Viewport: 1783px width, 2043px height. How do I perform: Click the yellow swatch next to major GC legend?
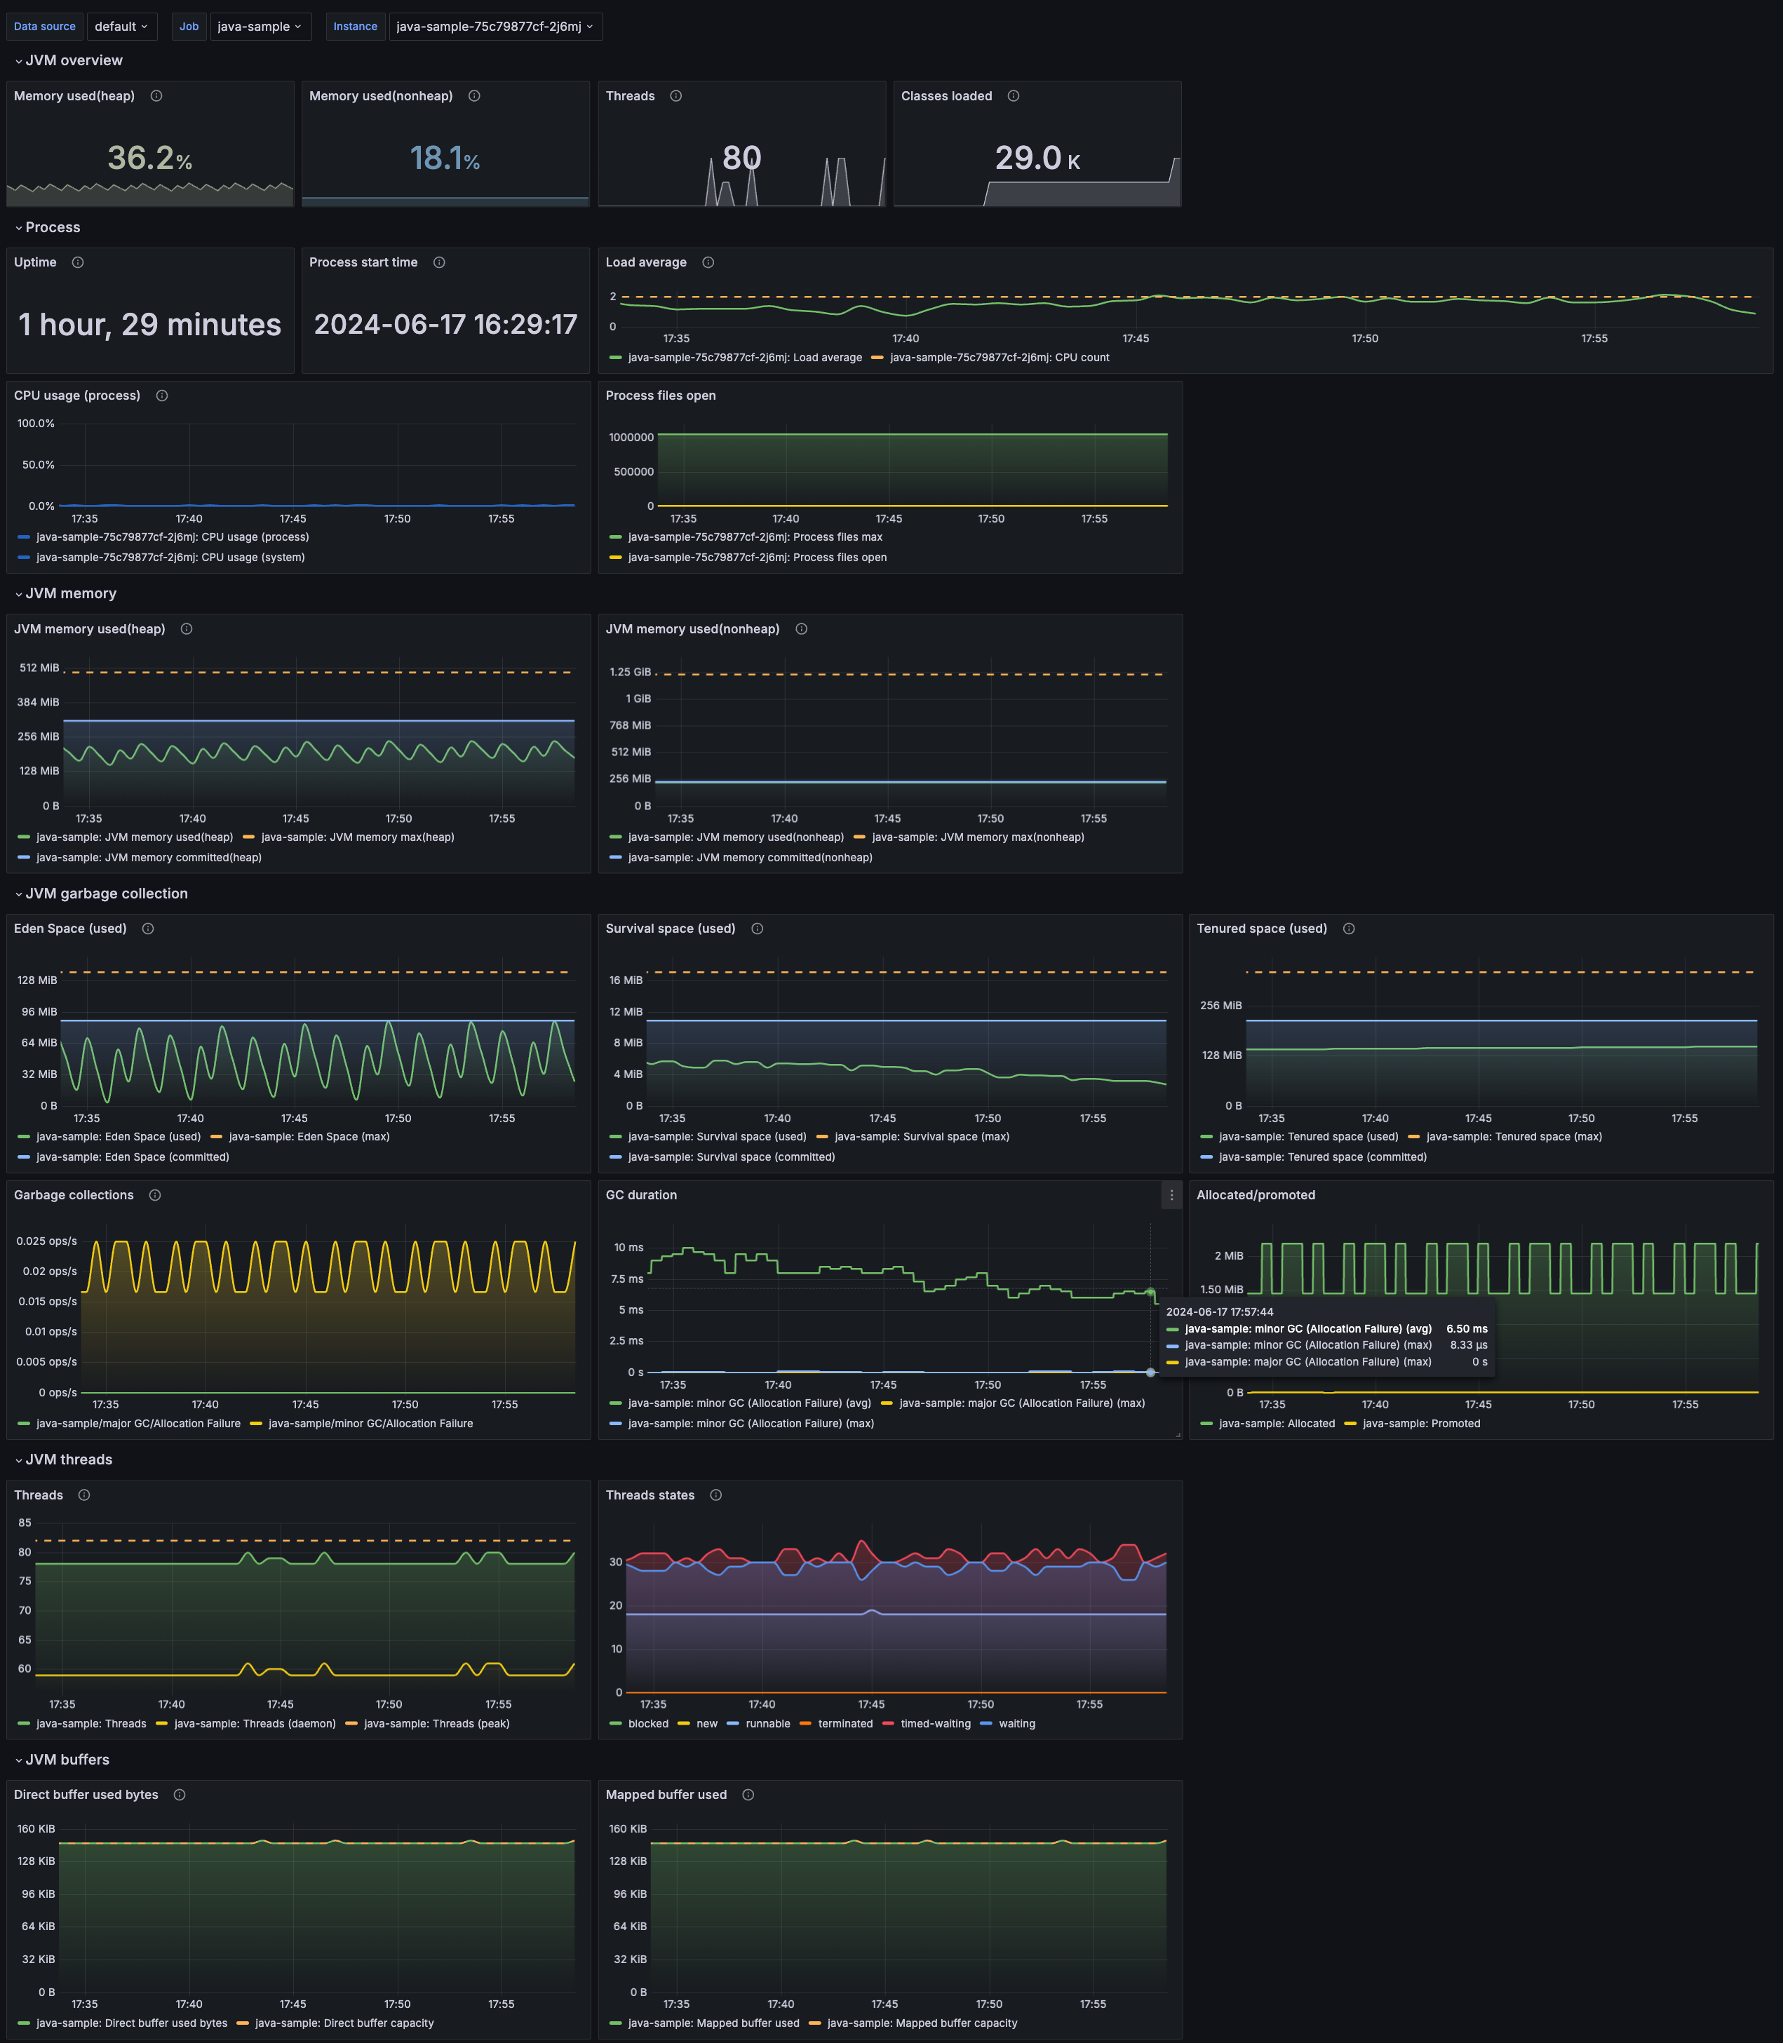(887, 1403)
